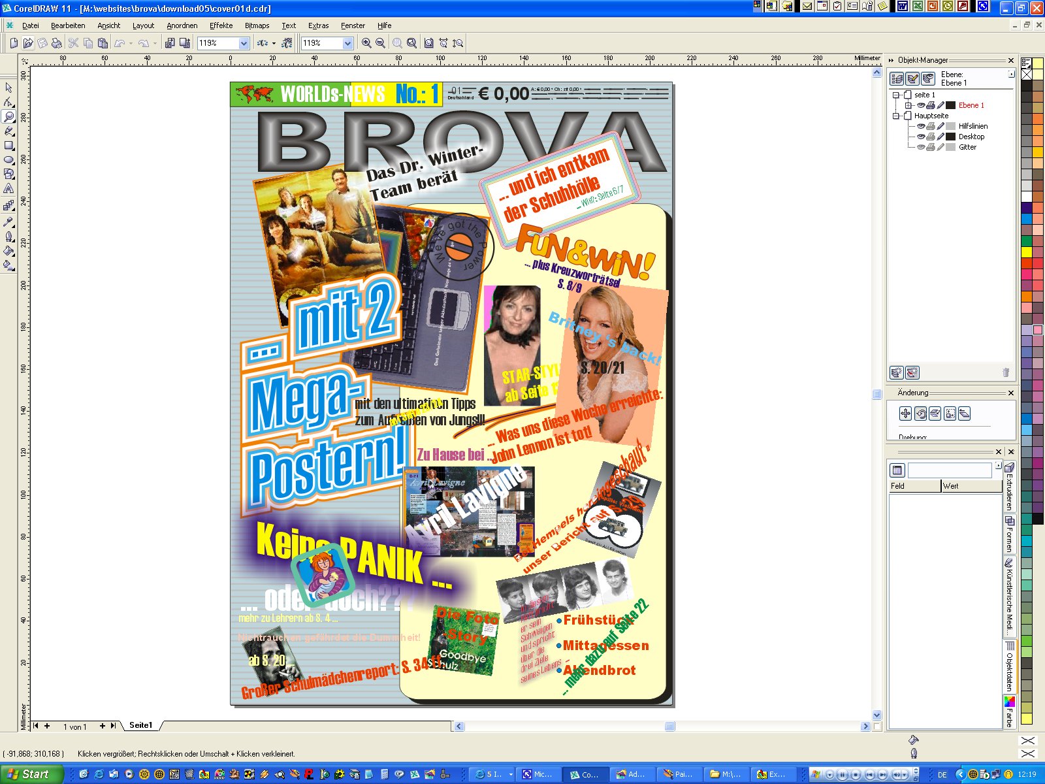The image size is (1045, 784).
Task: Select the Seite1 page tab
Action: pos(140,725)
